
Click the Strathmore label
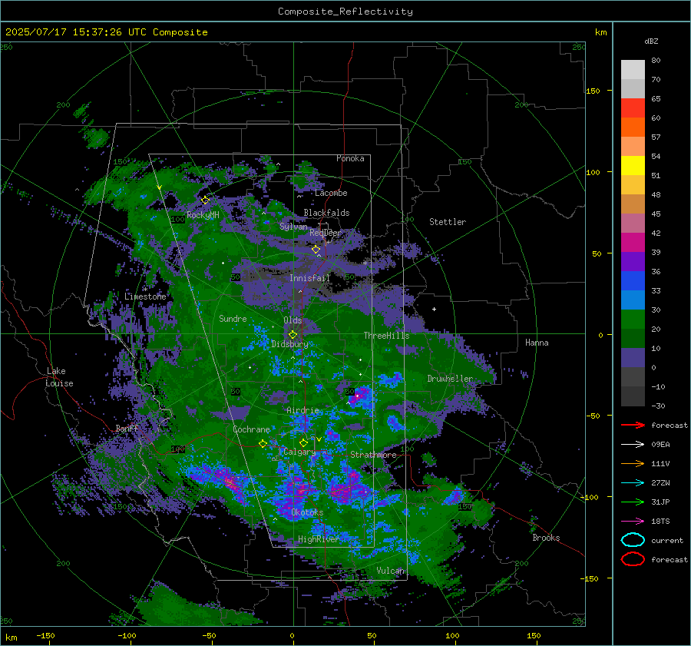(373, 455)
